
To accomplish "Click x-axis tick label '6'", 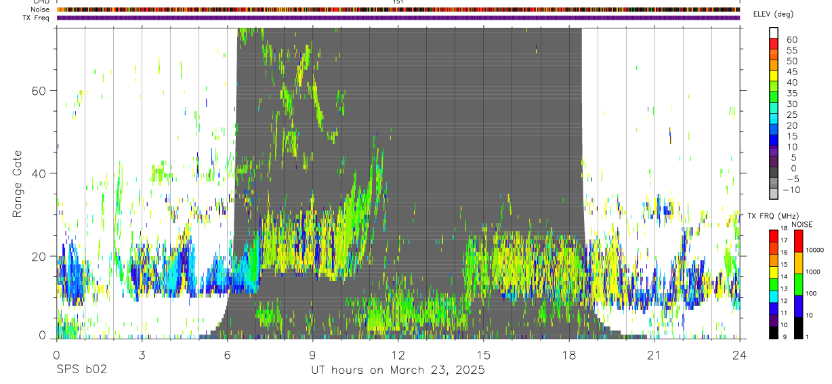I will coord(227,355).
